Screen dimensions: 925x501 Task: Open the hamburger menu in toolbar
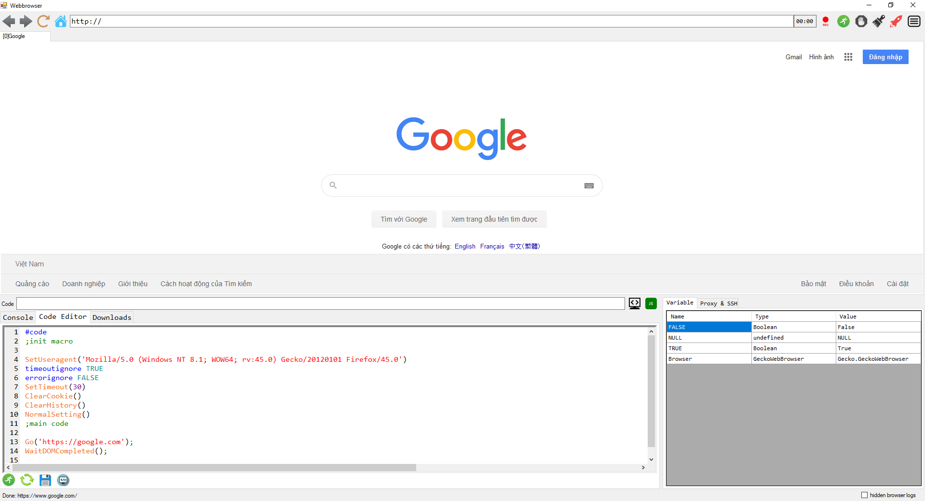pyautogui.click(x=914, y=21)
